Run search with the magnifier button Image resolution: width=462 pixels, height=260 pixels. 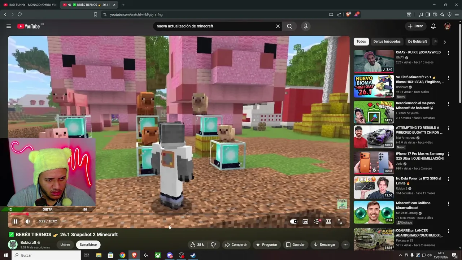tap(289, 26)
